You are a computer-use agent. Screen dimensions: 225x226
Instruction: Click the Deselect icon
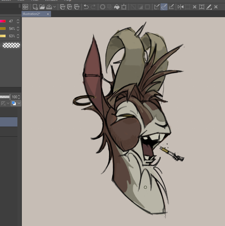[x=133, y=7]
